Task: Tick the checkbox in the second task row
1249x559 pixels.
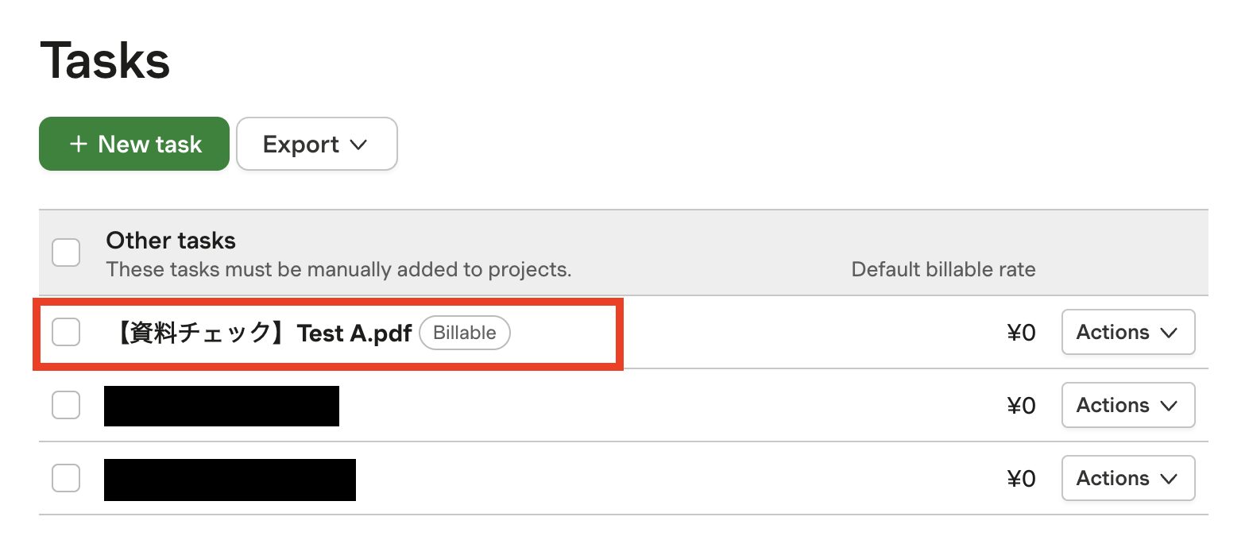Action: pos(66,405)
